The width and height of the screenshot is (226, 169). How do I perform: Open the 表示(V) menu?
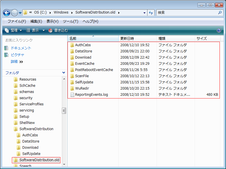pyautogui.click(x=53, y=21)
